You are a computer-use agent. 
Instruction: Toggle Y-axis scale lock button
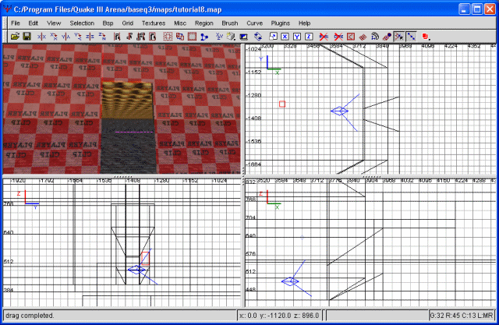coord(297,37)
